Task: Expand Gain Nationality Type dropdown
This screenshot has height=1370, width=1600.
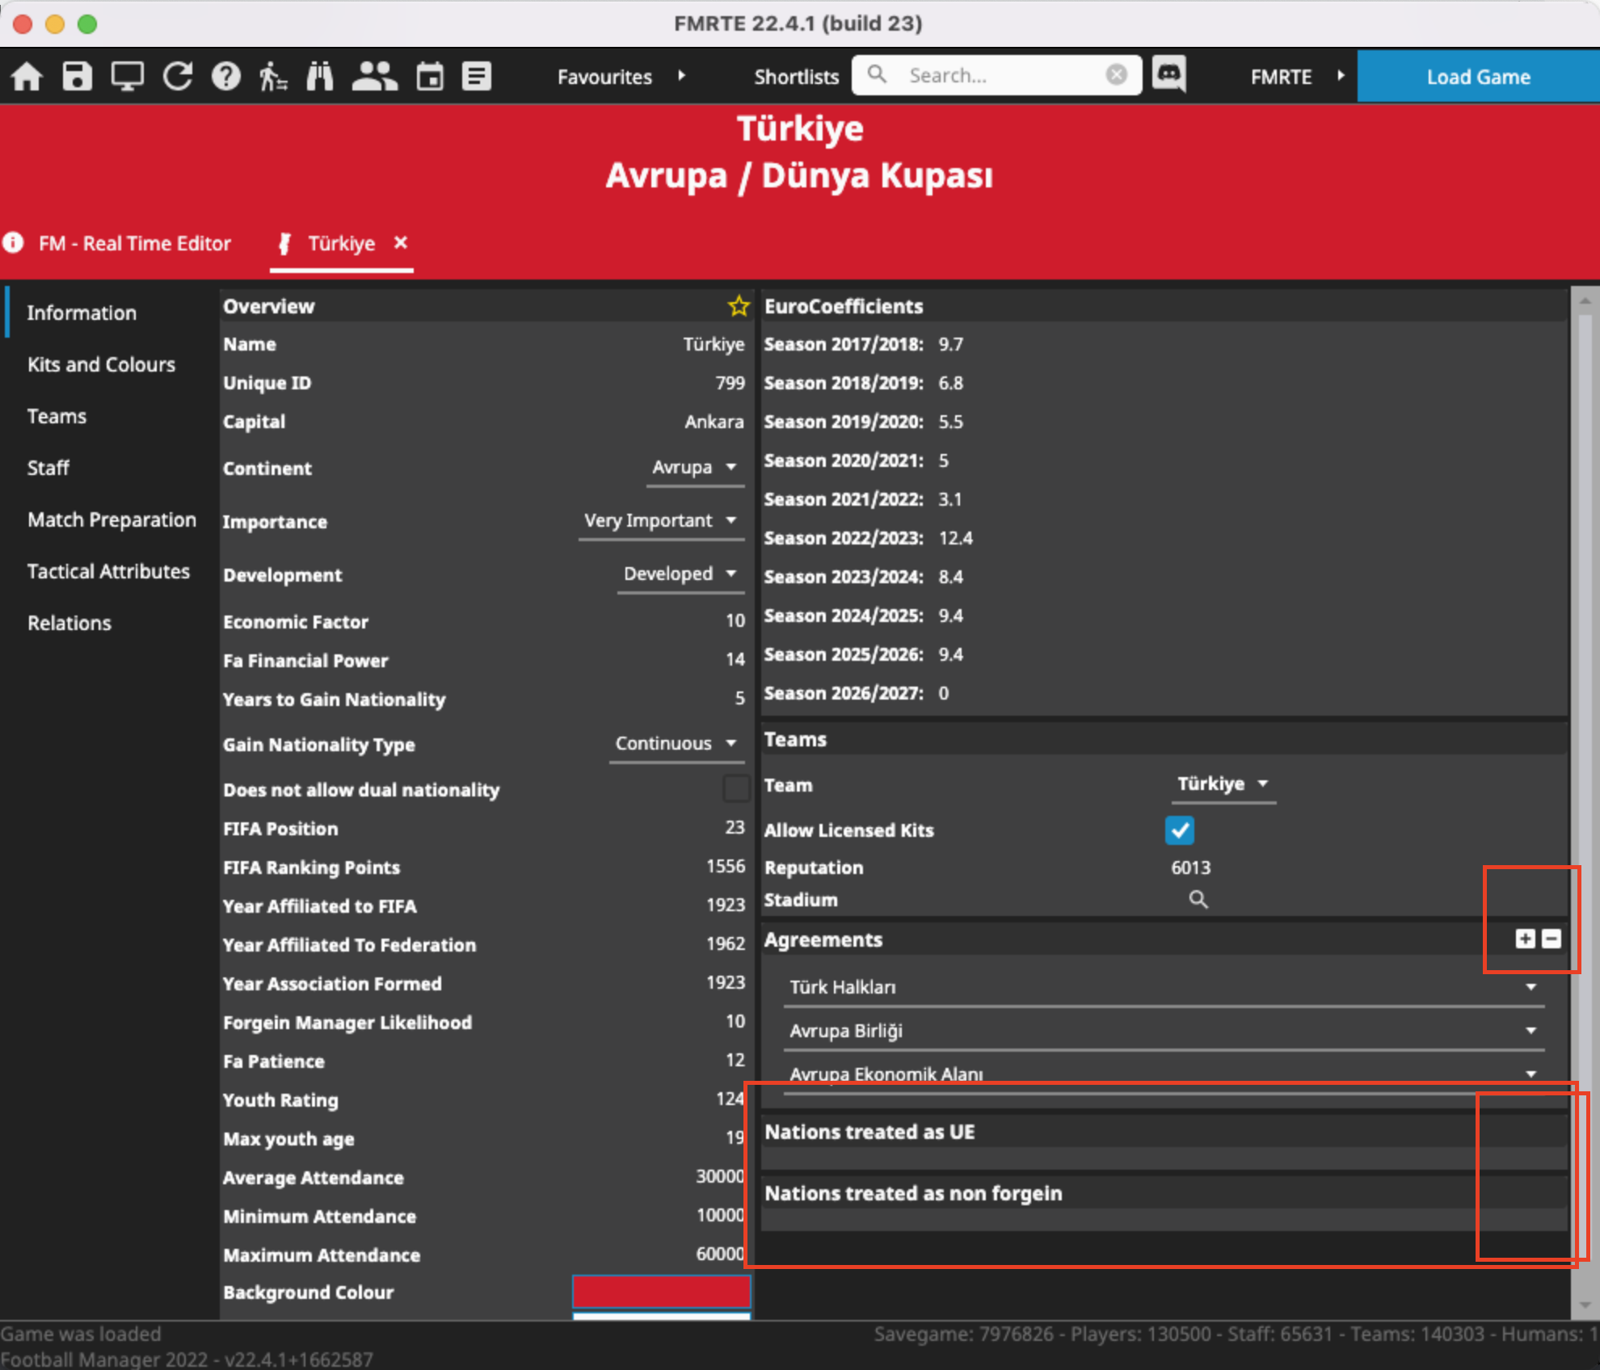Action: pos(676,744)
